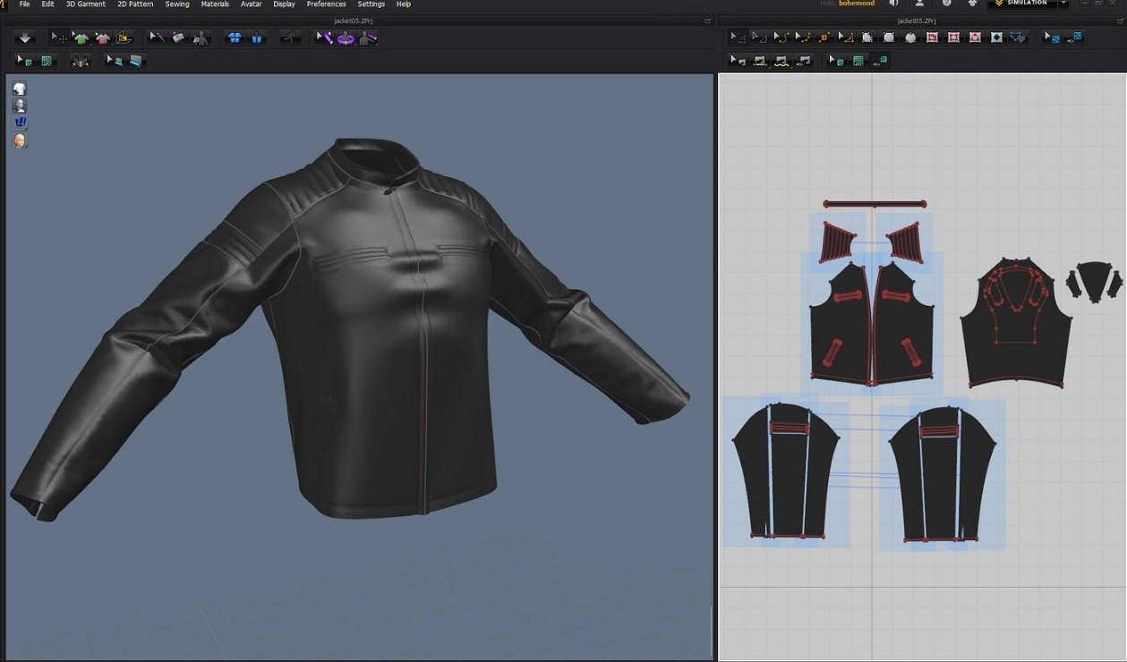Open the help question mark icon
Viewport: 1127px width, 662px height.
point(947,4)
